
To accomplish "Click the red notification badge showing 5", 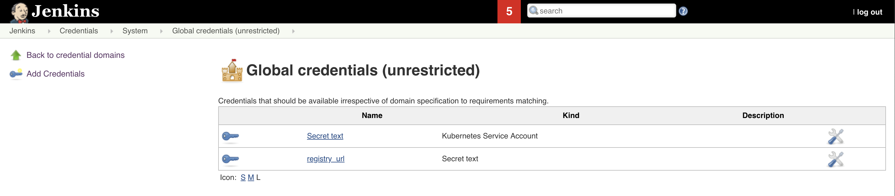I will tap(509, 11).
